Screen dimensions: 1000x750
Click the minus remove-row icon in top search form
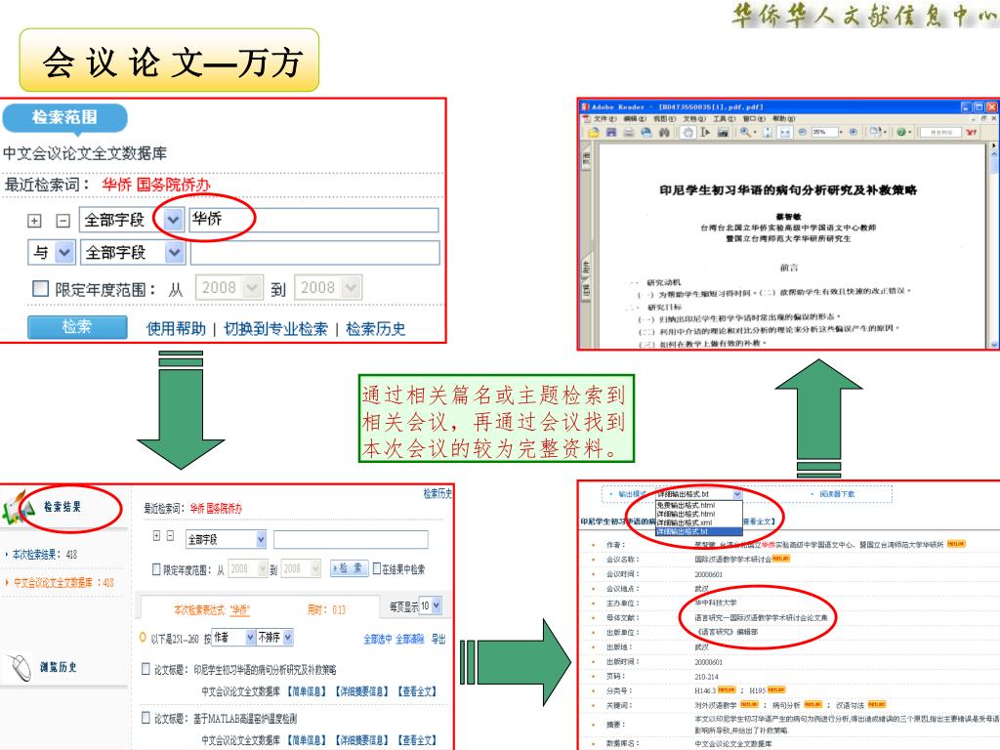(x=63, y=221)
